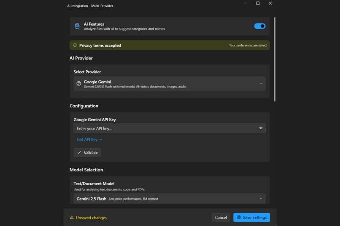
Task: Click the Cancel button
Action: coord(221,218)
